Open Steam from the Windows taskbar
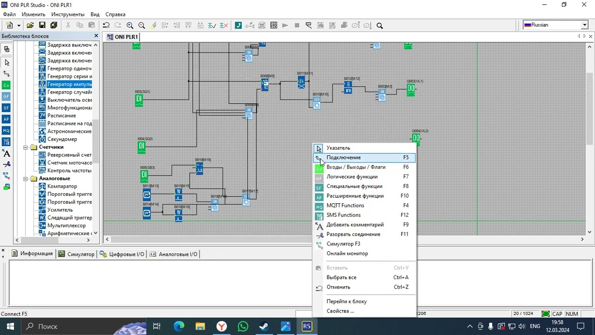This screenshot has height=335, width=595. pos(264,327)
